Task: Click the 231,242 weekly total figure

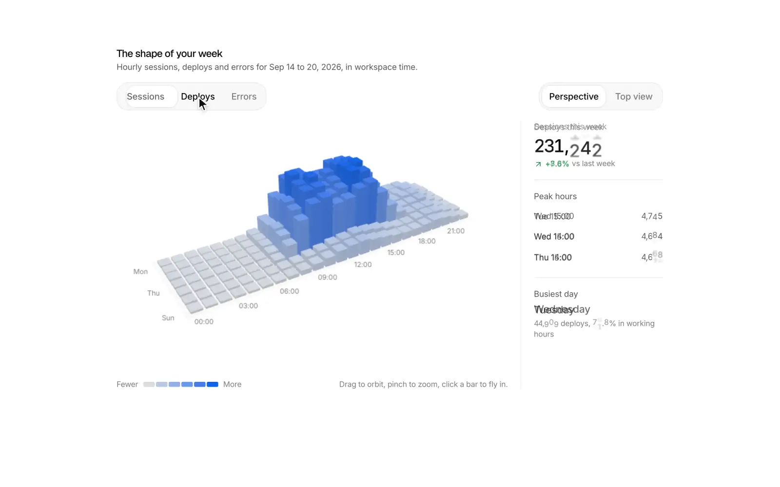Action: (568, 147)
